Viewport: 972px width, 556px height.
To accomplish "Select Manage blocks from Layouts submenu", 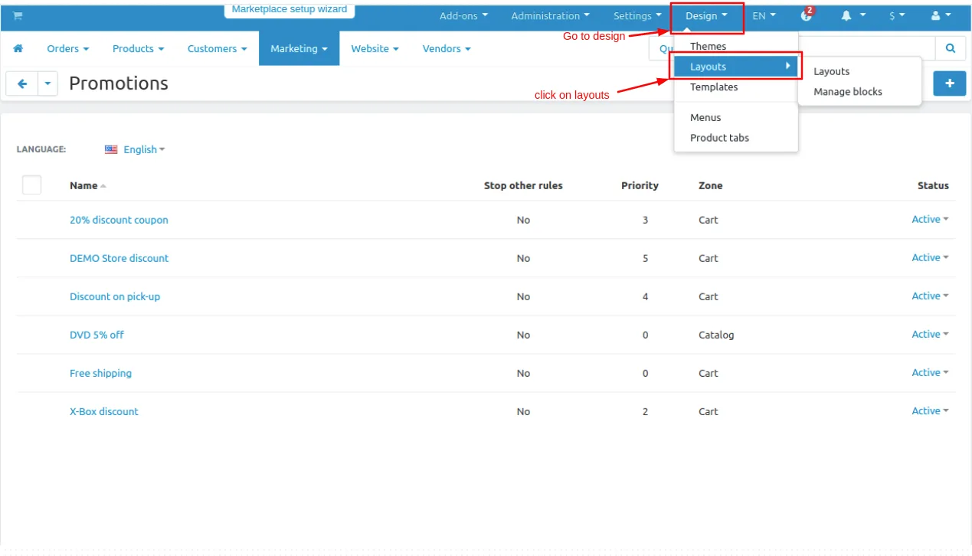I will click(x=847, y=91).
